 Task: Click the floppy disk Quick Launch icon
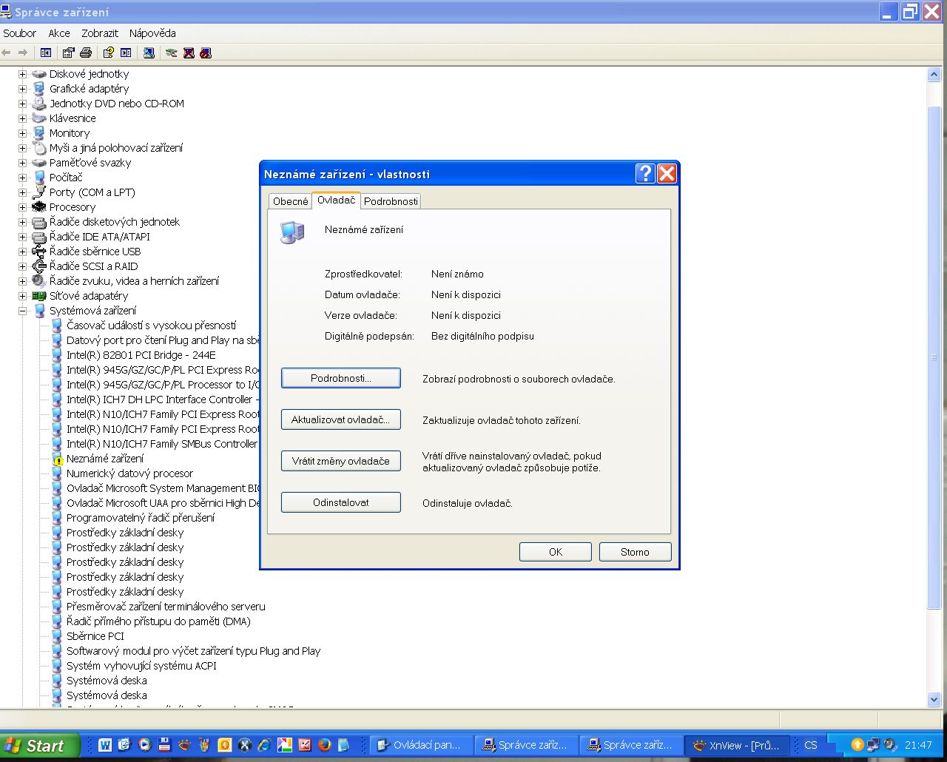click(164, 745)
